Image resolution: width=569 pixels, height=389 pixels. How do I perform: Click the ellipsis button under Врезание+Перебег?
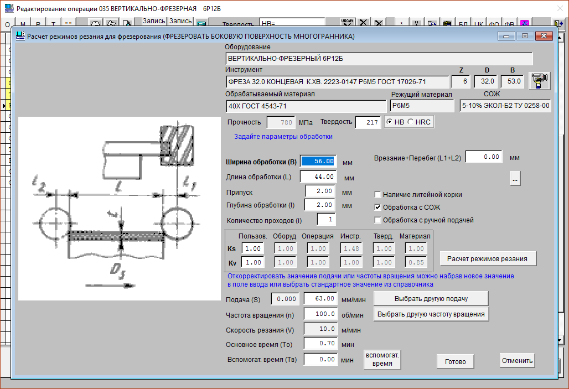pyautogui.click(x=515, y=179)
